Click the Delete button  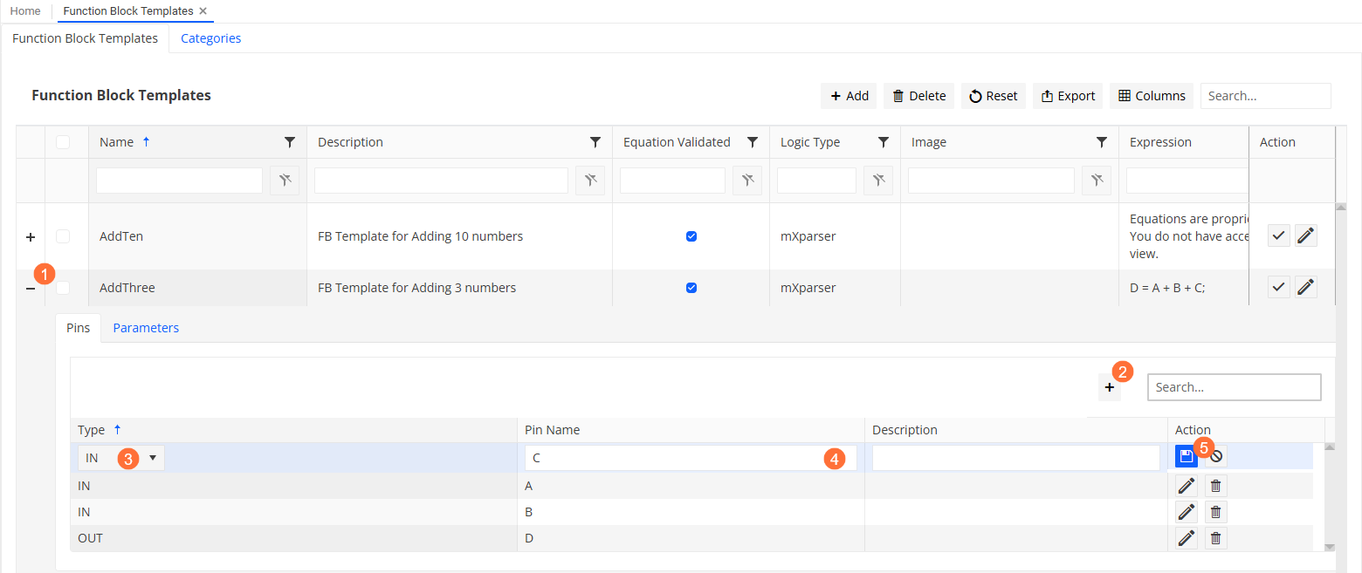[918, 96]
